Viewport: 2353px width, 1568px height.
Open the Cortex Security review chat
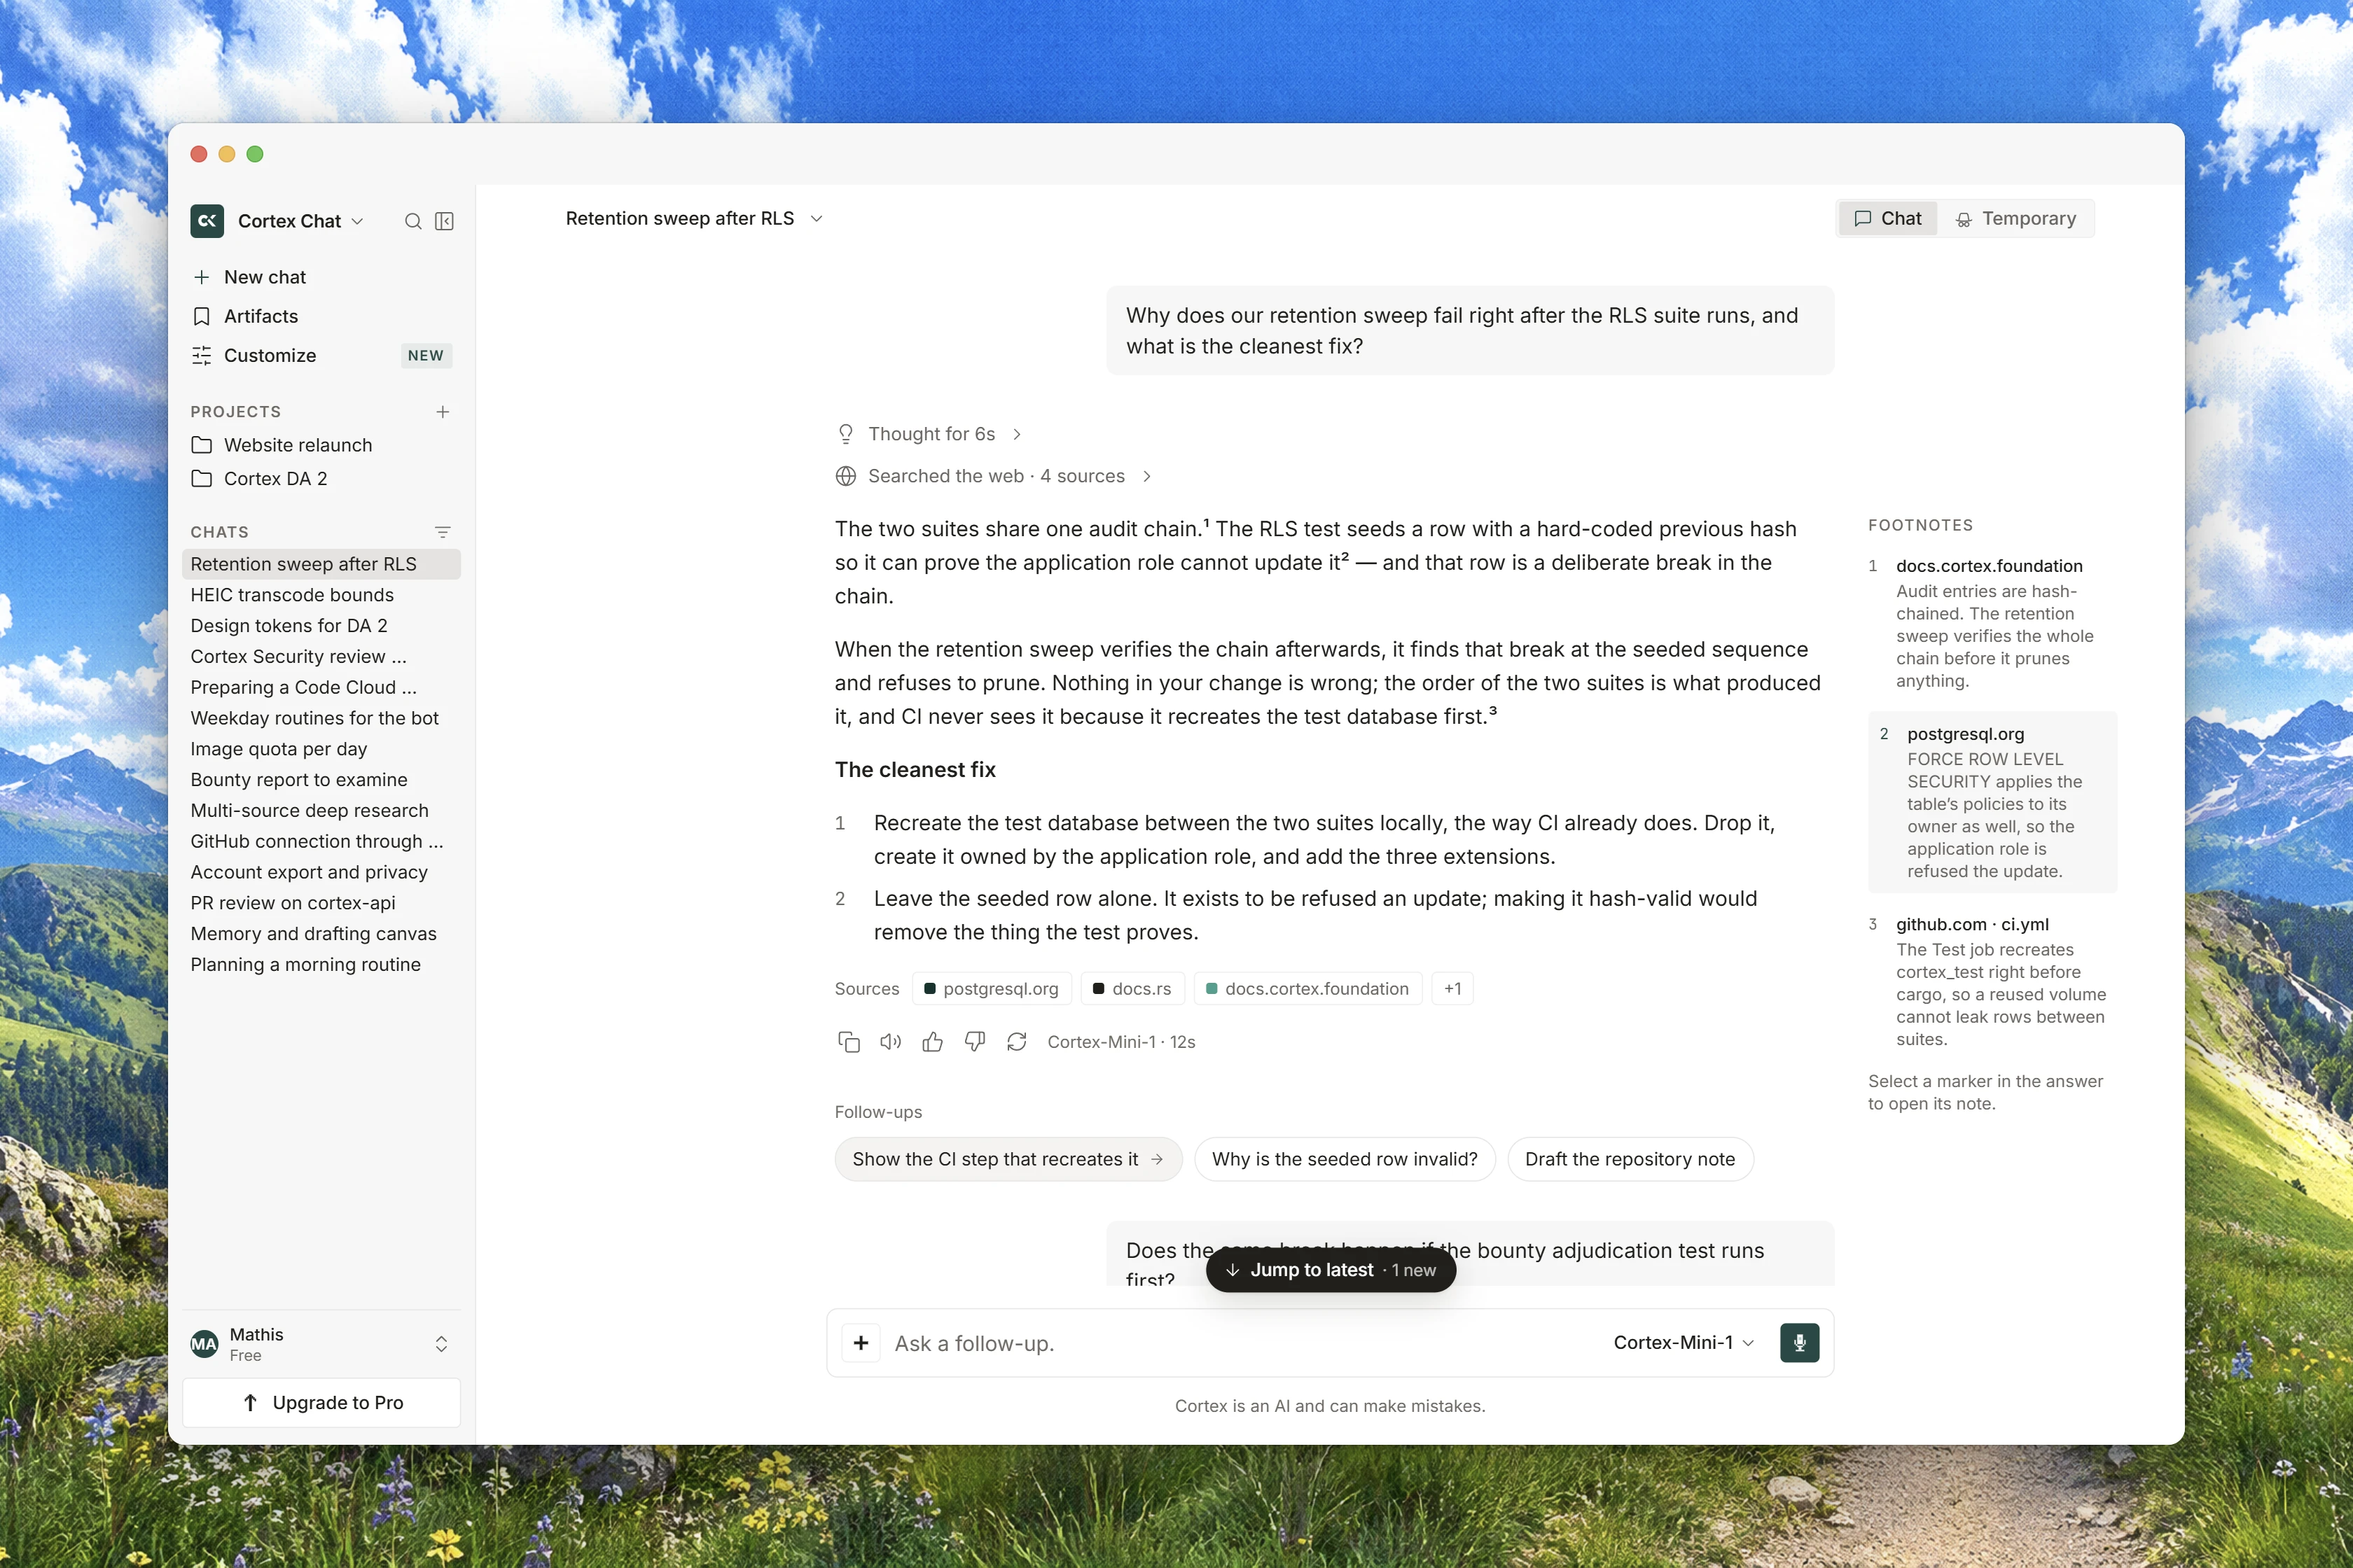(321, 657)
